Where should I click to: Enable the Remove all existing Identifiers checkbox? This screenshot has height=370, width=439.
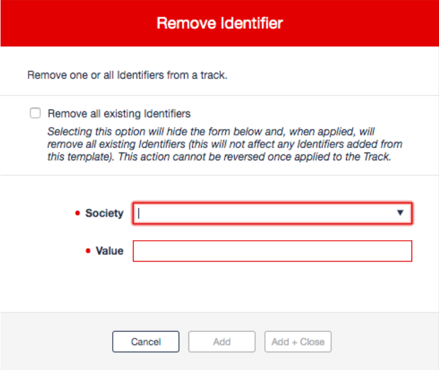(x=35, y=113)
